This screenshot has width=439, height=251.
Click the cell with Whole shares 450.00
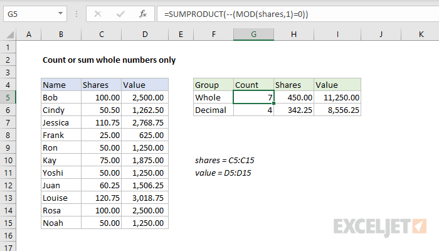click(x=294, y=97)
